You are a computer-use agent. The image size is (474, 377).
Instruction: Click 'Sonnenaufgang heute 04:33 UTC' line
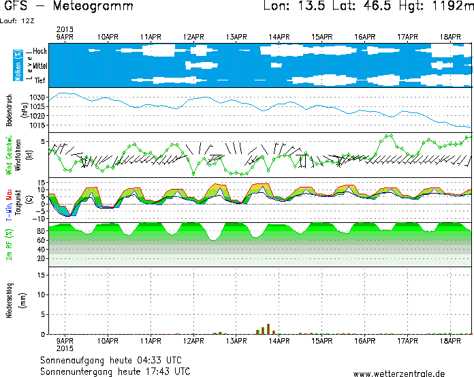click(111, 361)
